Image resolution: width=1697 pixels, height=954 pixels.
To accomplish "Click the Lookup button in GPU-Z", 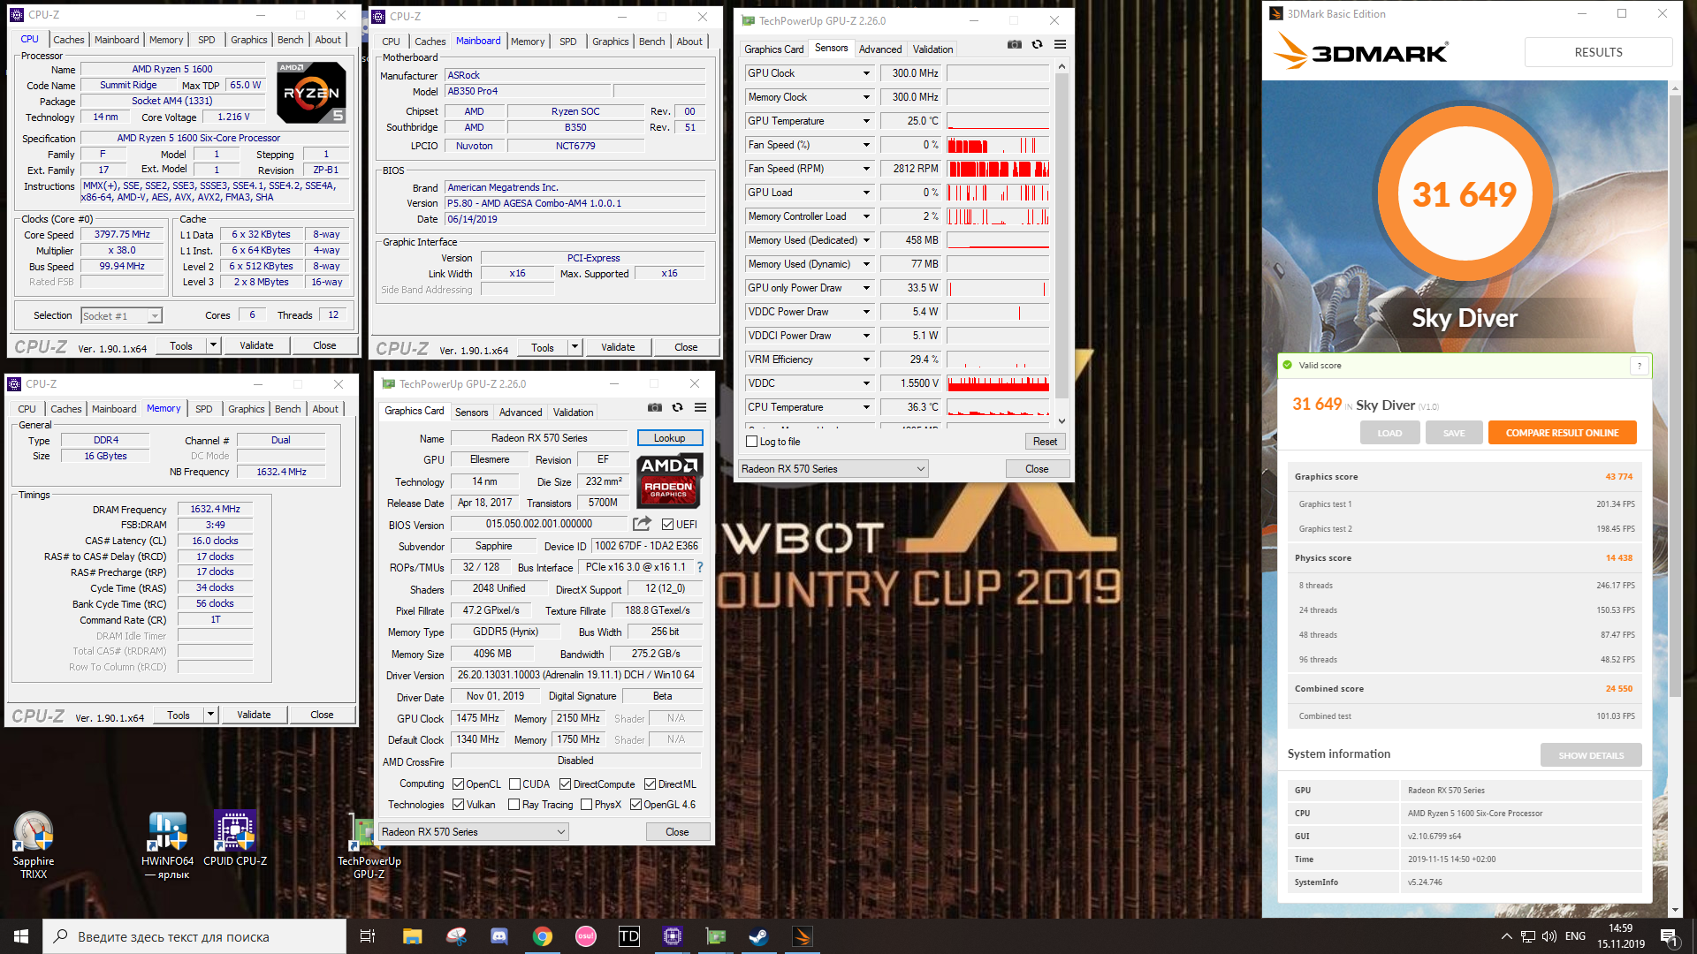I will (669, 438).
